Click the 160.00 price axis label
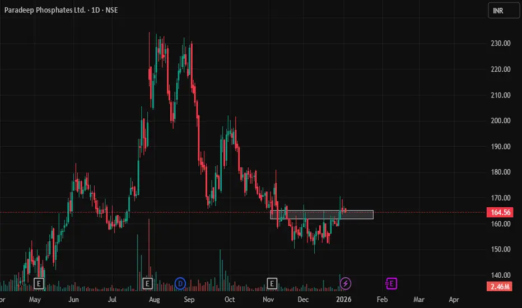Screen dimensions: 522x308 tap(501, 224)
